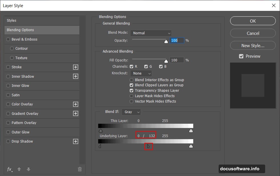Click inside the Opacity input field
The width and height of the screenshot is (280, 176).
pos(176,40)
